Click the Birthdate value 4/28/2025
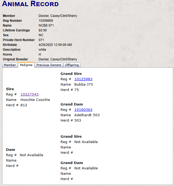The height and width of the screenshot is (186, 174). (x=55, y=45)
